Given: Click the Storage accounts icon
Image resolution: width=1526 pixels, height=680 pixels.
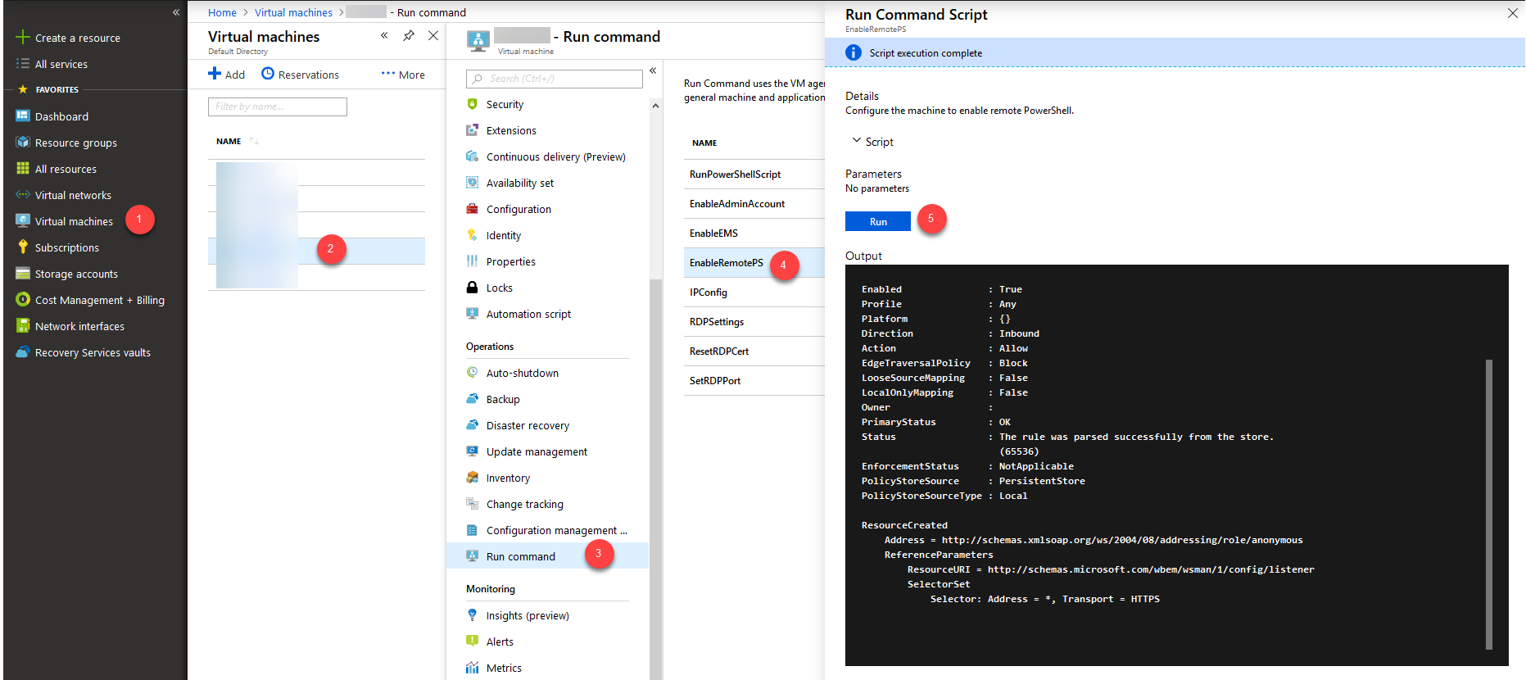Looking at the screenshot, I should pyautogui.click(x=23, y=274).
